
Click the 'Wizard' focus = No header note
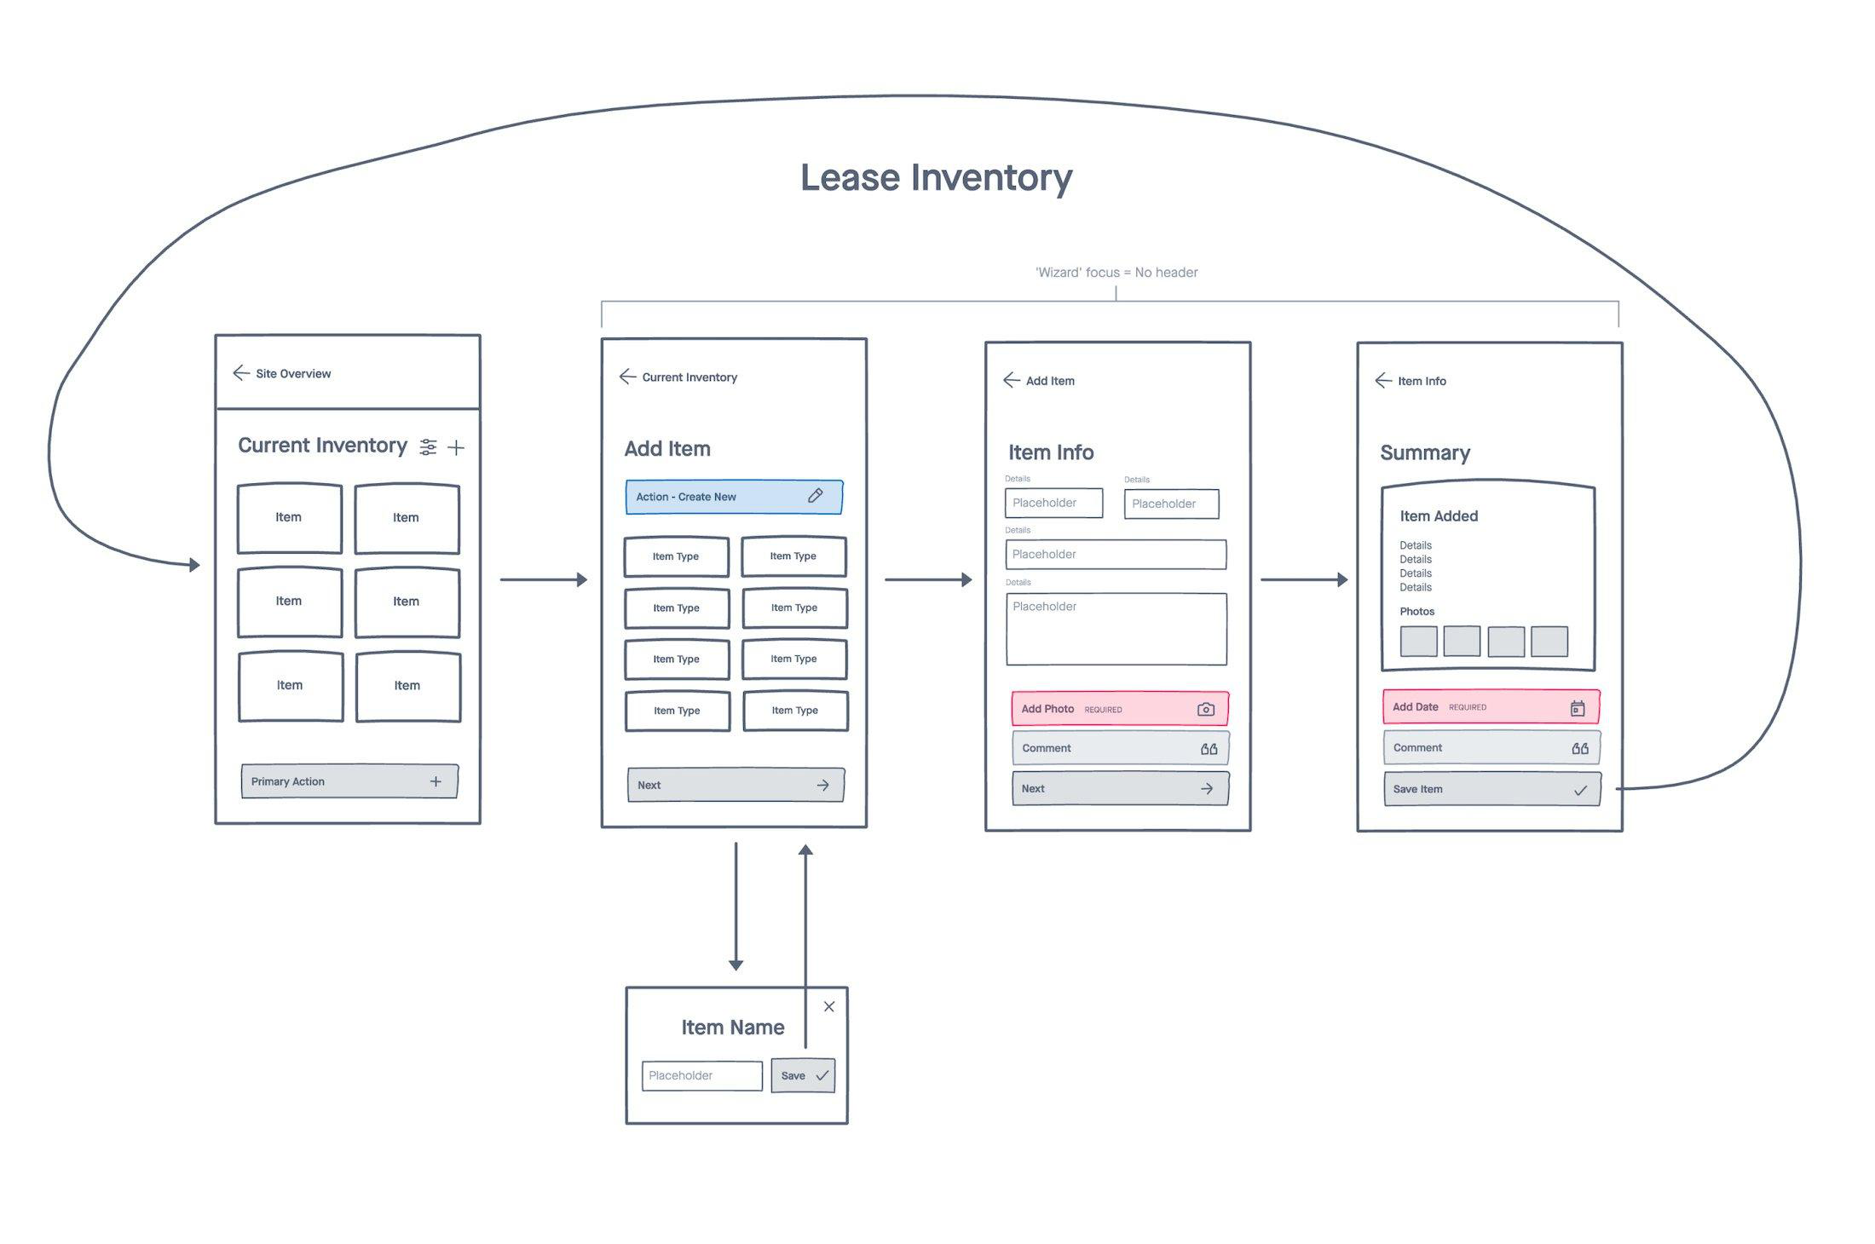(x=1116, y=273)
